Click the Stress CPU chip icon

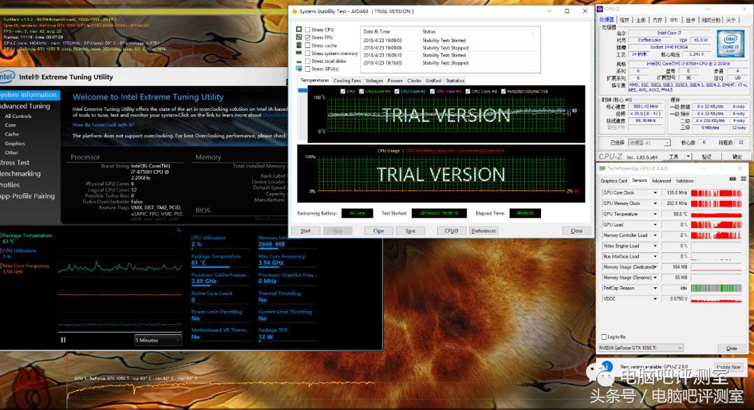(299, 30)
